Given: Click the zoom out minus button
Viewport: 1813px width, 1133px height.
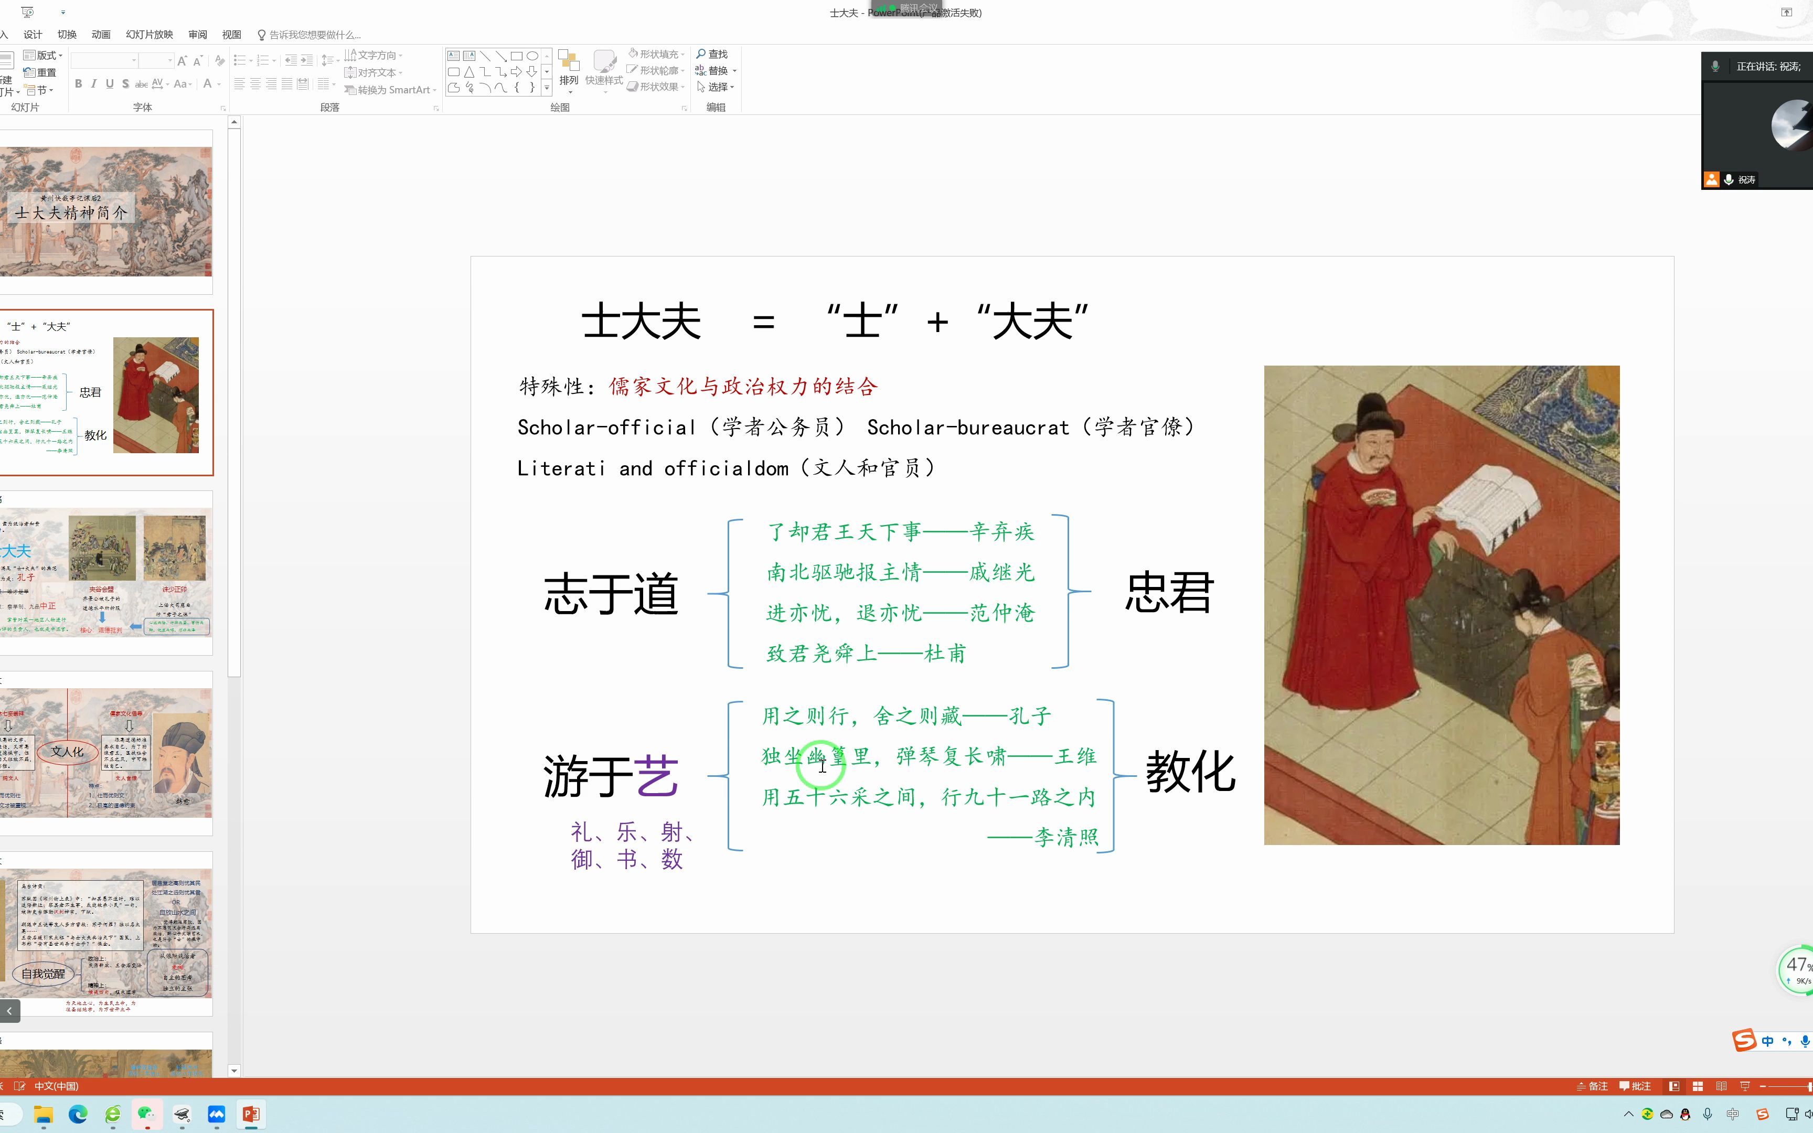Looking at the screenshot, I should tap(1763, 1086).
